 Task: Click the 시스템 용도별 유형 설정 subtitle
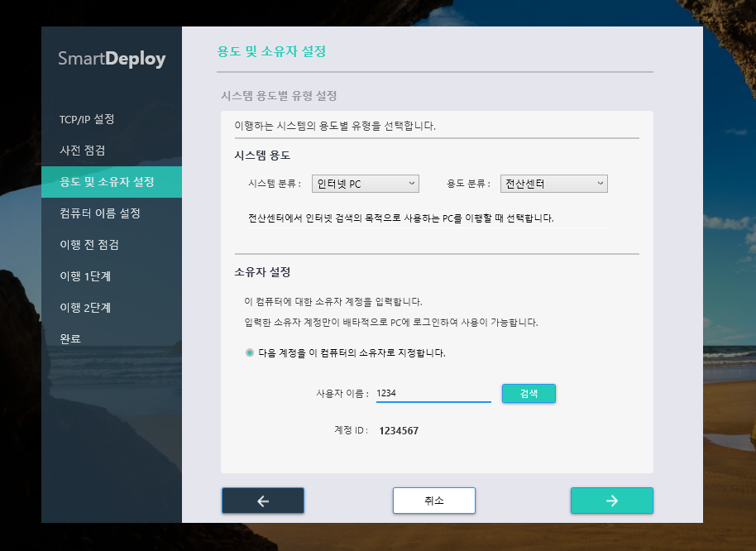(x=279, y=95)
